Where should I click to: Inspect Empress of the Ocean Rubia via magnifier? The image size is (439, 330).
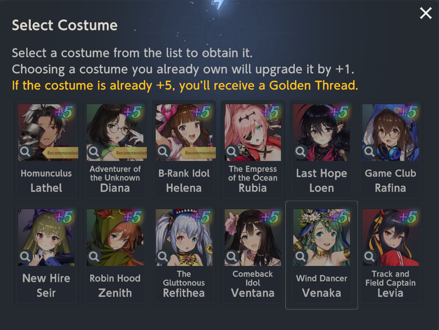tap(232, 152)
